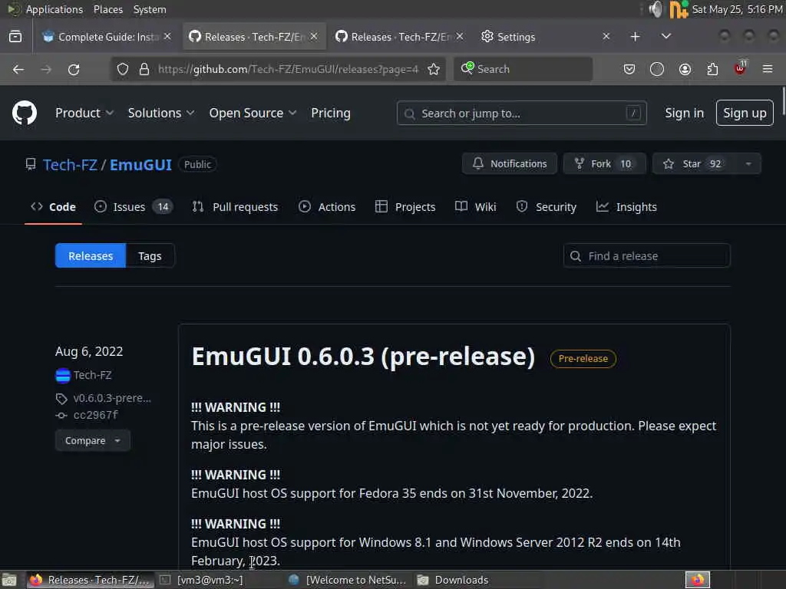
Task: Open the Pull requests tab
Action: [235, 207]
